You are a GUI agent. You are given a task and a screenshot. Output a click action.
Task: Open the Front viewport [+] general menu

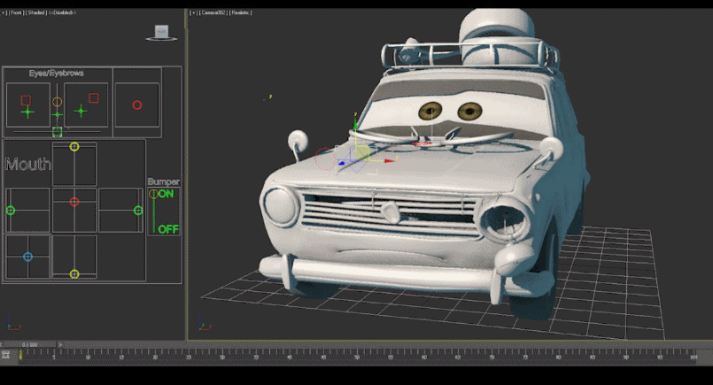tap(4, 12)
